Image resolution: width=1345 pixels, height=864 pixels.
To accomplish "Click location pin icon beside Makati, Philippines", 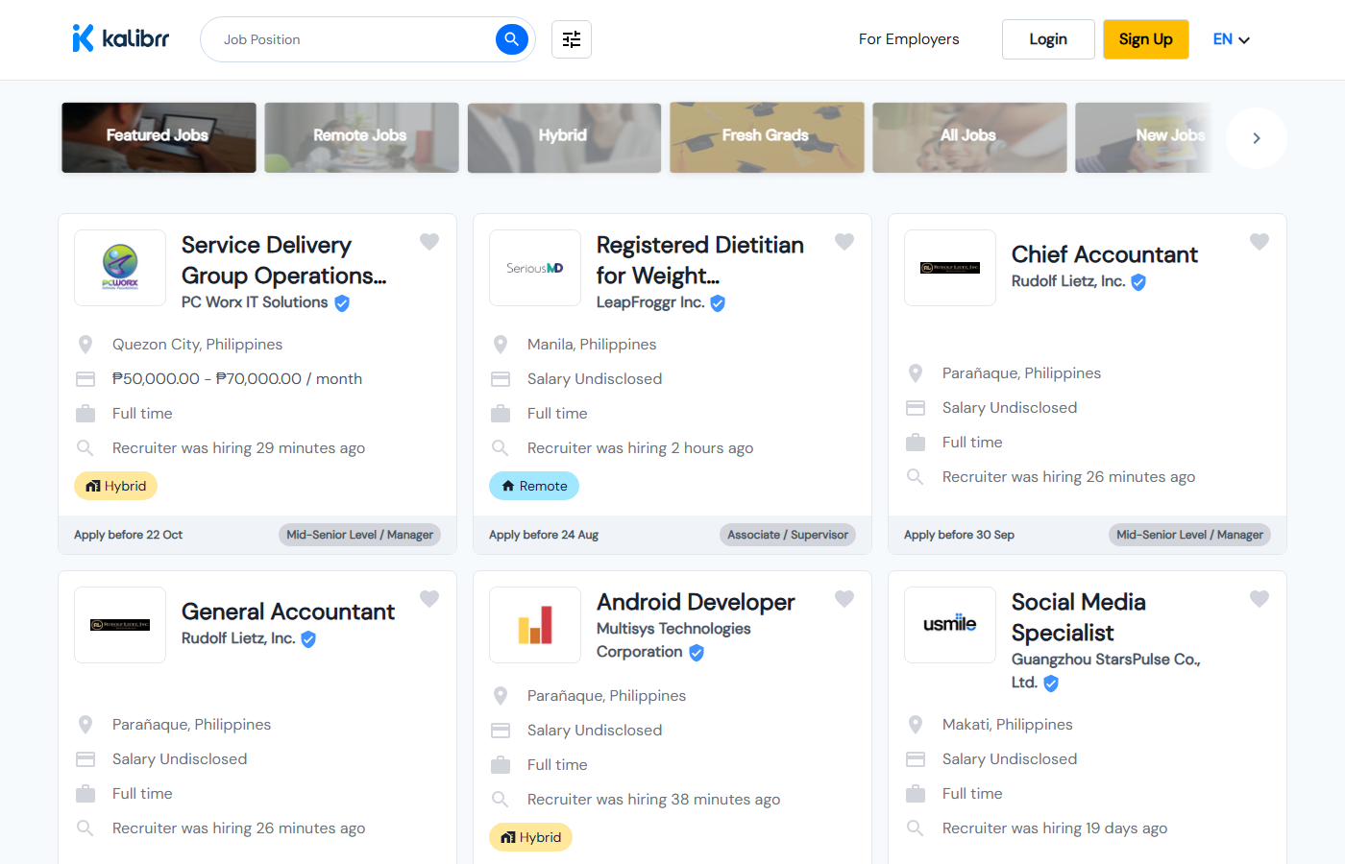I will [x=916, y=725].
